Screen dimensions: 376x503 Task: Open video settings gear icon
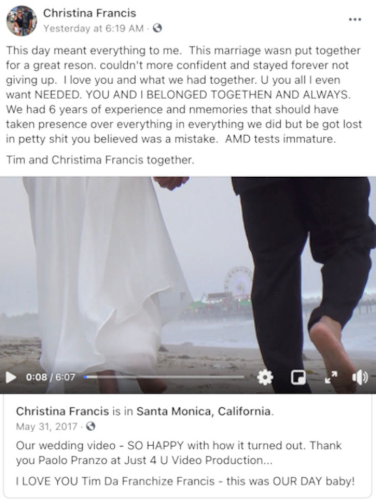265,377
